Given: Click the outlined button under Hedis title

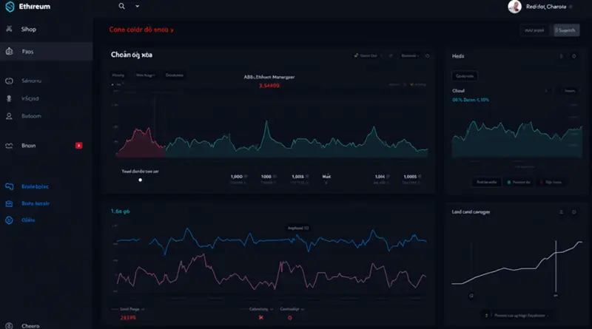Looking at the screenshot, I should [465, 75].
